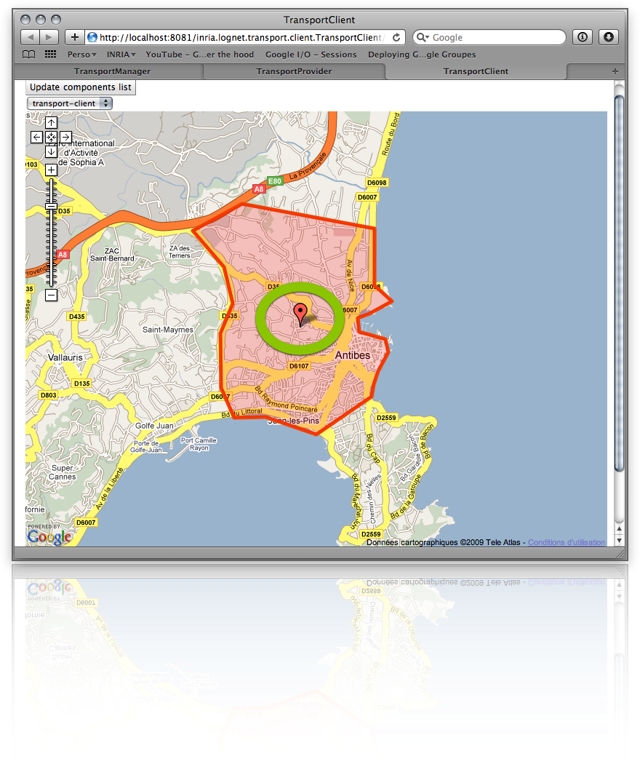Viewport: 640px width, 762px height.
Task: Click the Super Cannes label
Action: point(62,472)
